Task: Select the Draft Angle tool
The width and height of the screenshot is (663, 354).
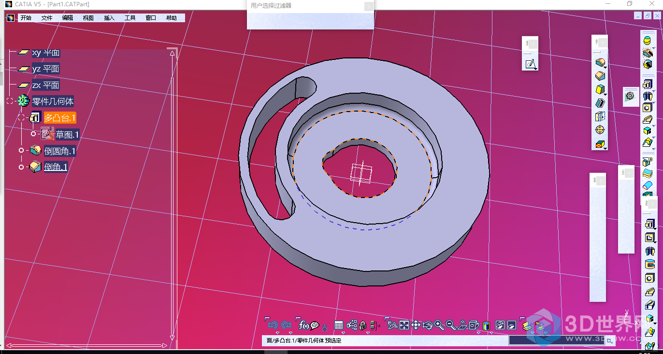Action: 600,89
